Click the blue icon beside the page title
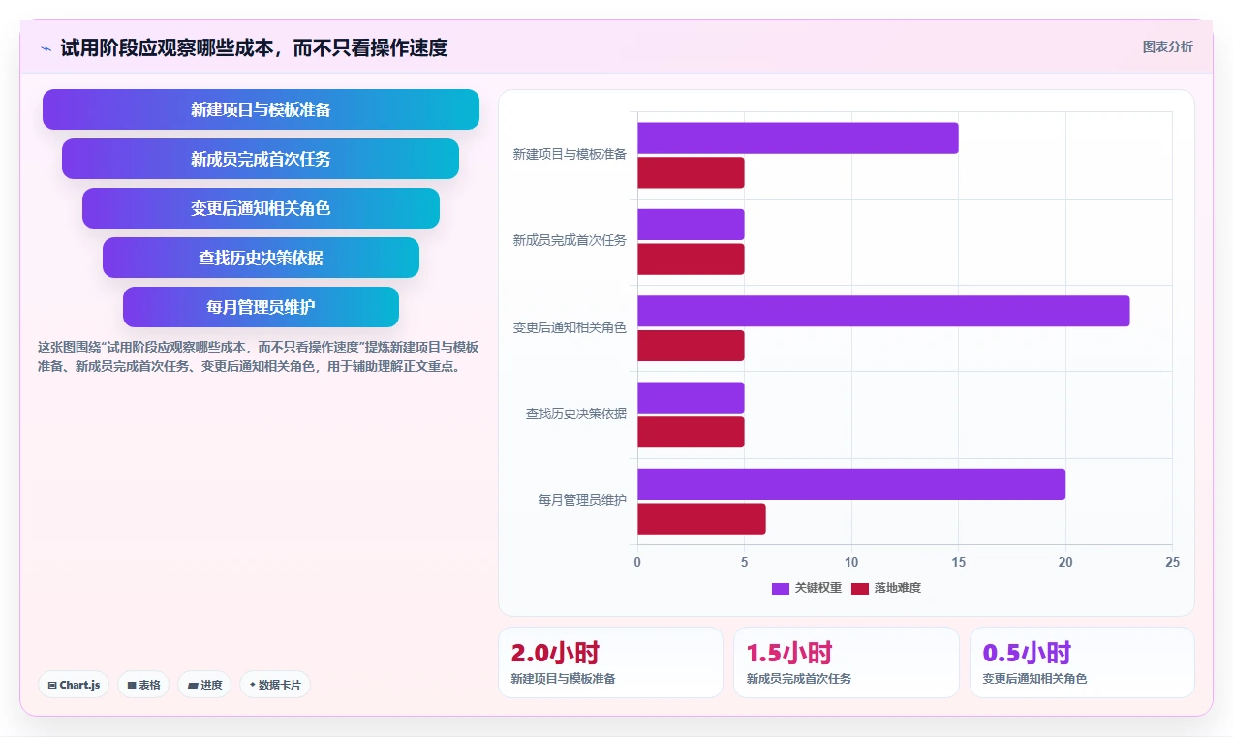1233x737 pixels. coord(46,48)
